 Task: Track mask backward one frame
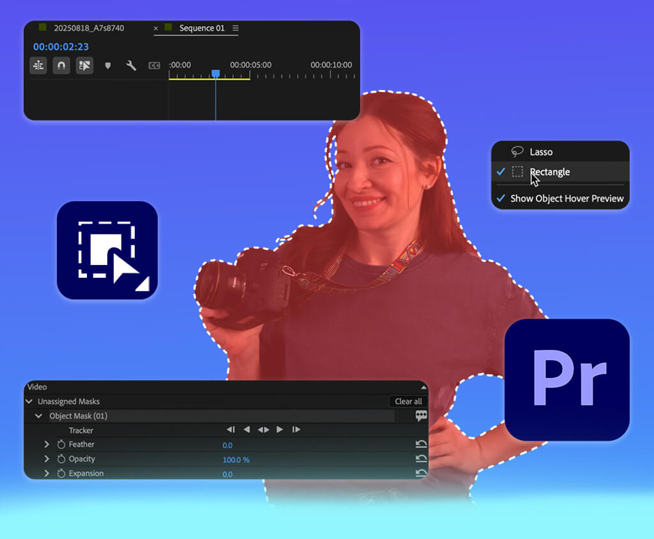(x=231, y=430)
